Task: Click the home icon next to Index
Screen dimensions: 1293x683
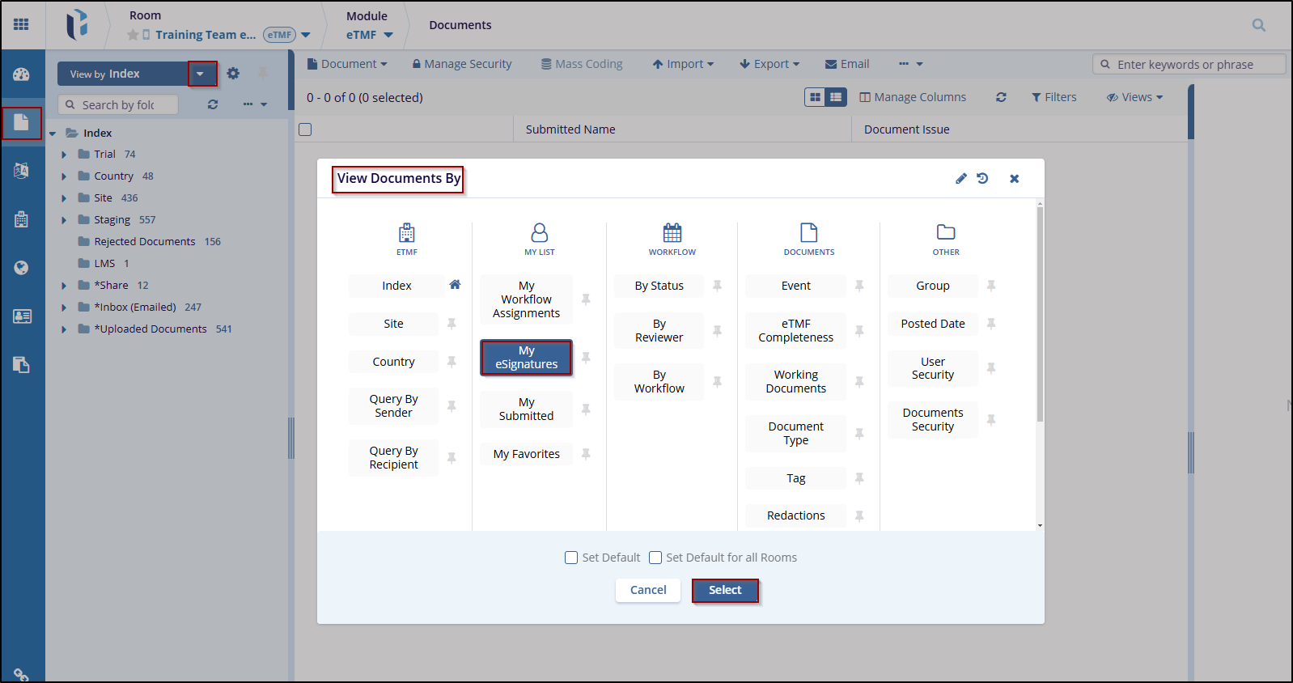Action: point(455,285)
